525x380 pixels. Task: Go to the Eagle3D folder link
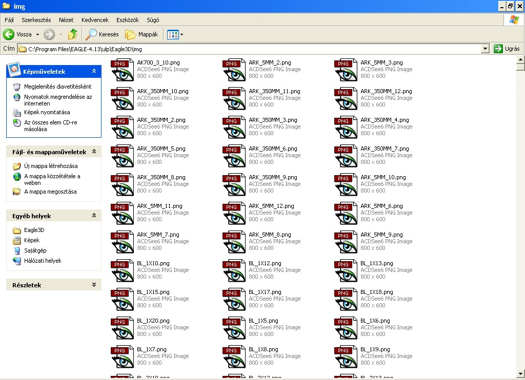(34, 230)
